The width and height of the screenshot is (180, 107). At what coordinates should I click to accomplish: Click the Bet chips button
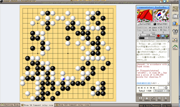(x=167, y=37)
